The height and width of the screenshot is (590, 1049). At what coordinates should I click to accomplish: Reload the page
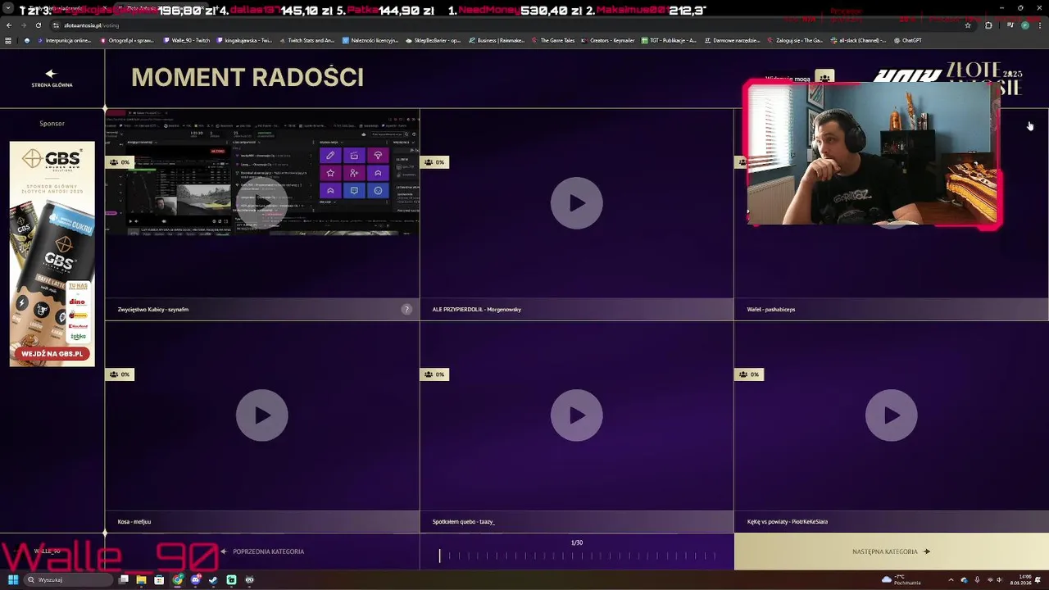pyautogui.click(x=38, y=25)
